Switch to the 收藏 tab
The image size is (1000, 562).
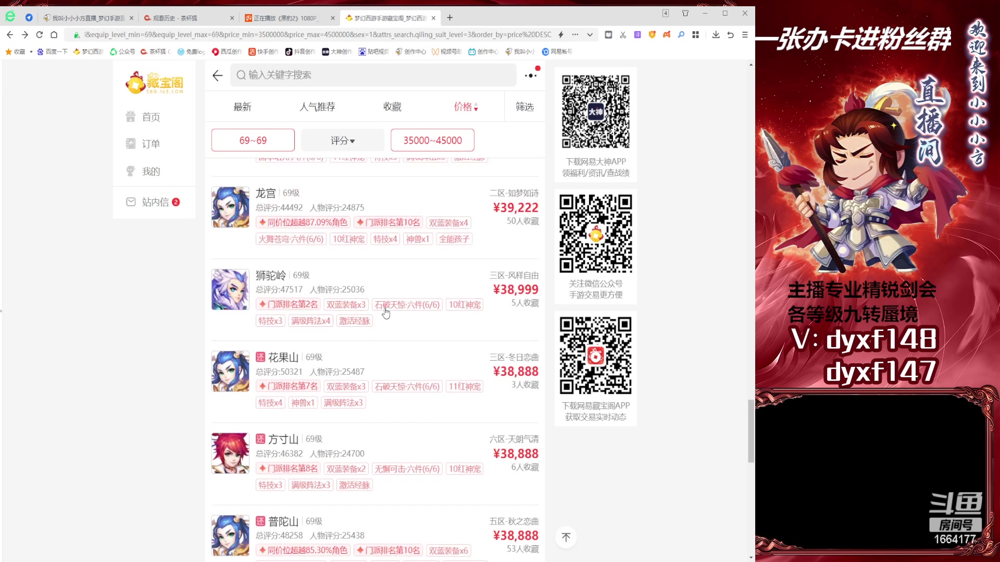pyautogui.click(x=392, y=107)
